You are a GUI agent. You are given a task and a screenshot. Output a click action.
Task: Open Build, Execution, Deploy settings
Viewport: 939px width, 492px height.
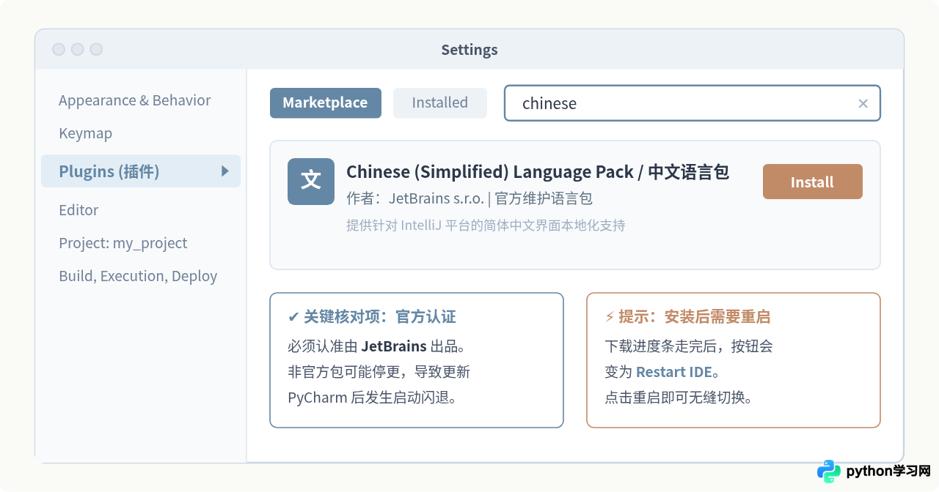coord(138,276)
